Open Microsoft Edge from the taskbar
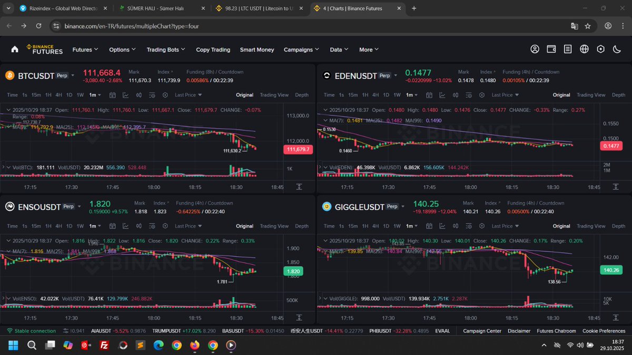The height and width of the screenshot is (355, 632). pyautogui.click(x=159, y=345)
